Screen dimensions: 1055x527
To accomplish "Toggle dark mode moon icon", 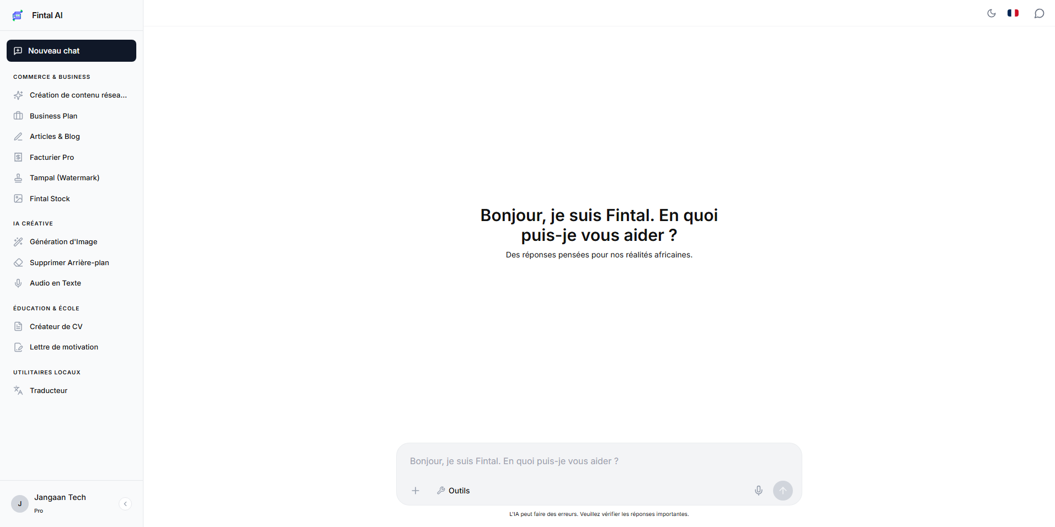I will (991, 13).
